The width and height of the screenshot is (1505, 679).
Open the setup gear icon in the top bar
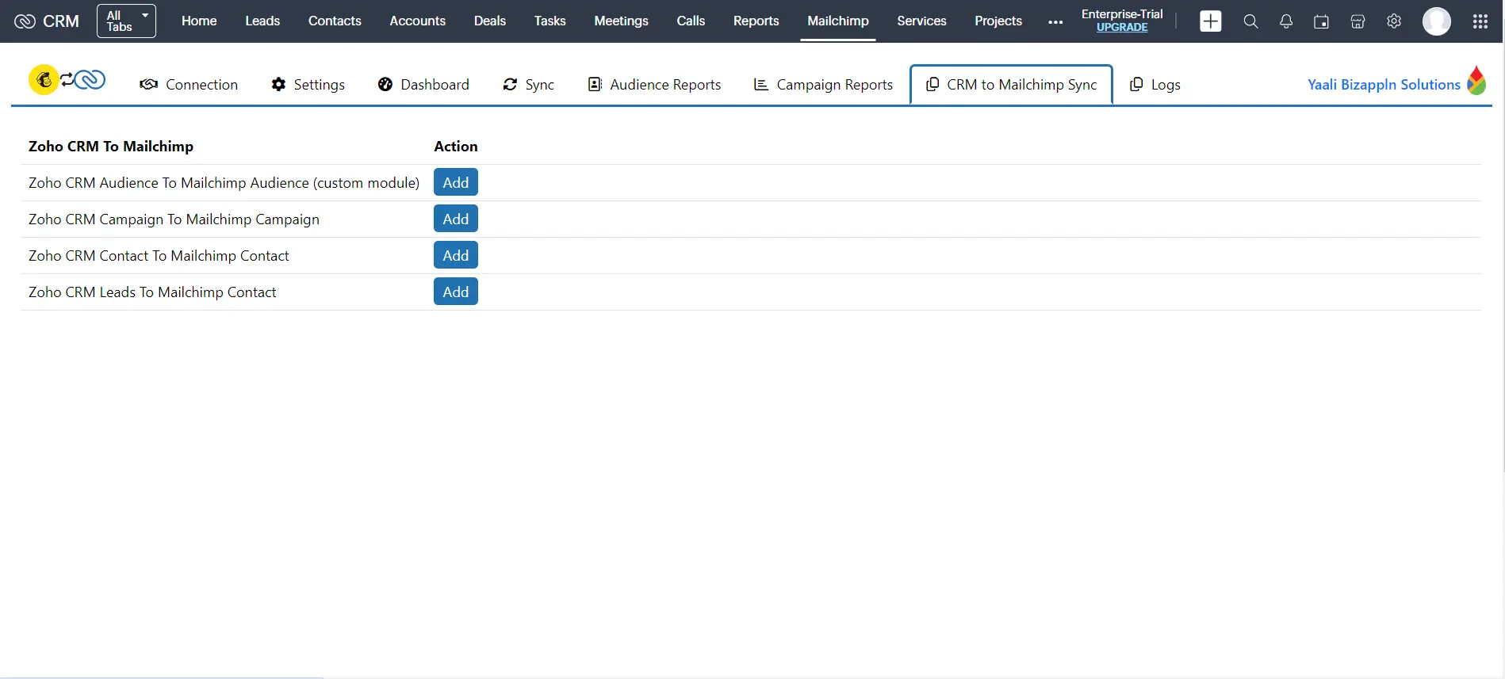pyautogui.click(x=1394, y=21)
